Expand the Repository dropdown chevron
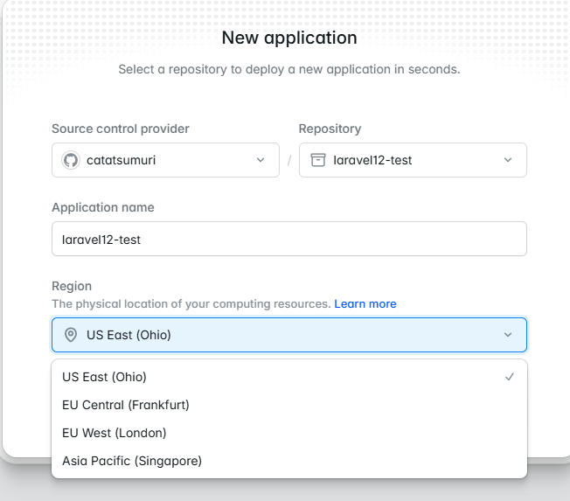 [x=508, y=160]
